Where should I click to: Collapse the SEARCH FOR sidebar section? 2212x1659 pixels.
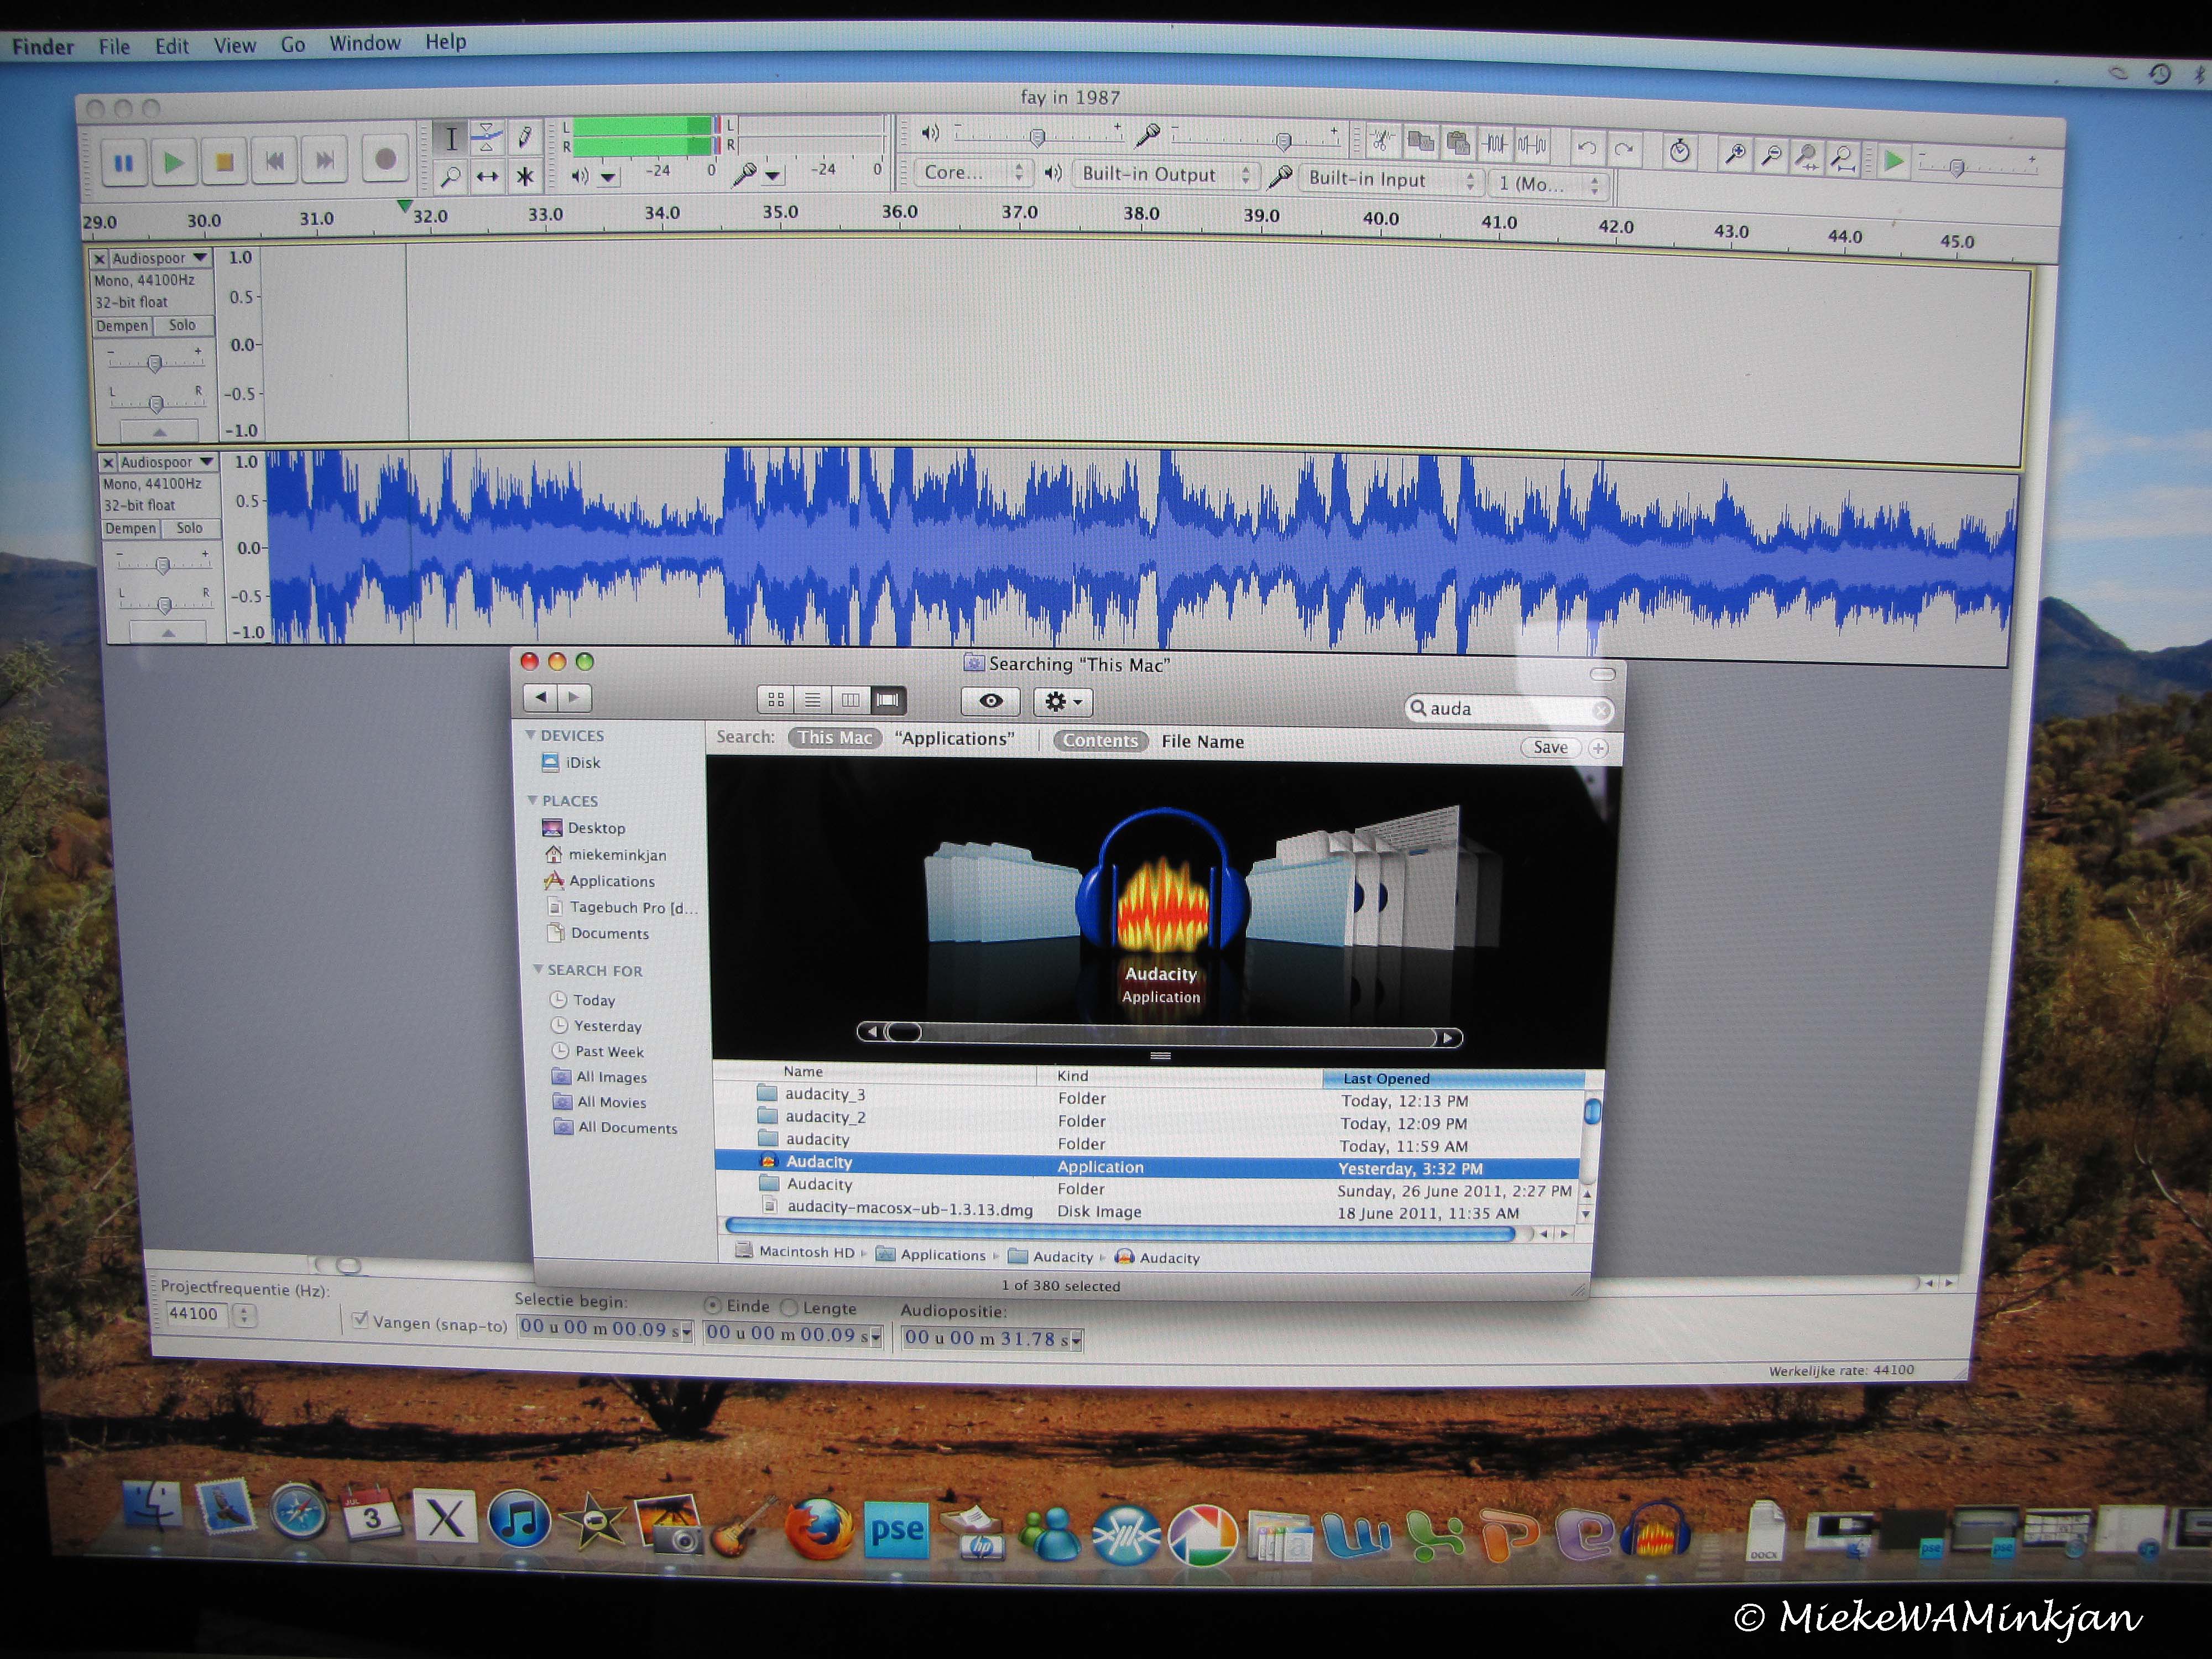coord(538,970)
